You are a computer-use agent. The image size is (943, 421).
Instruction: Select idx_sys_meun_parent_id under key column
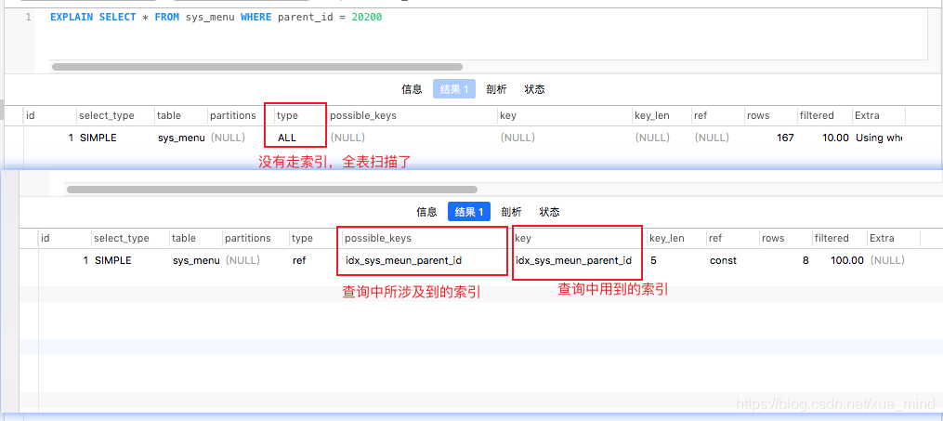(573, 260)
